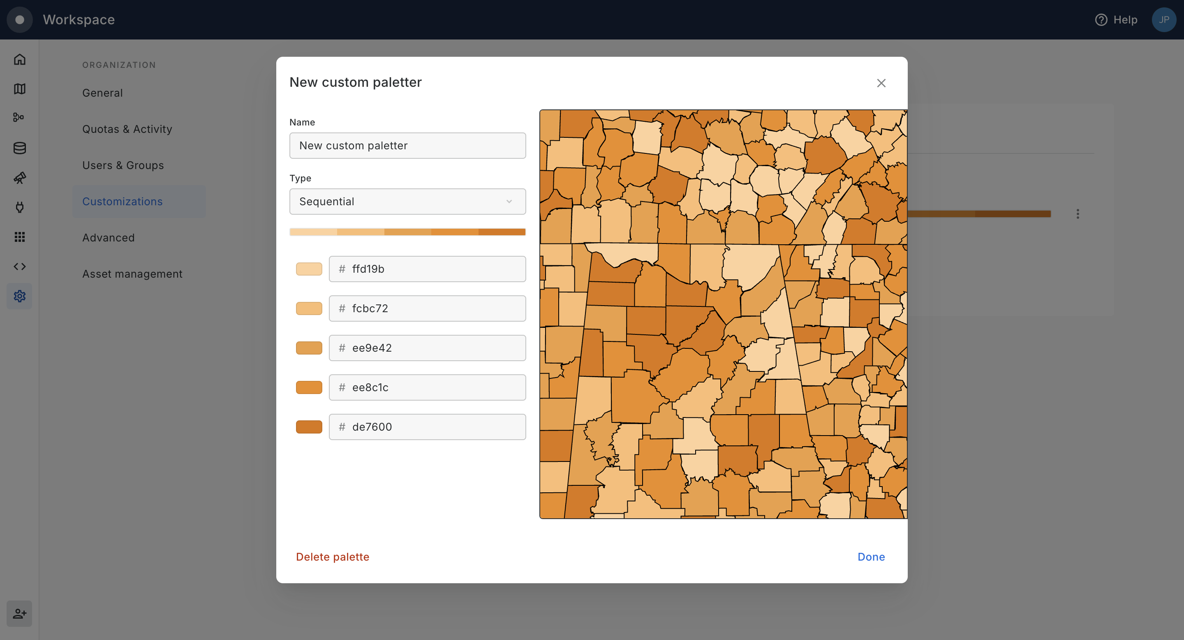Click the telescope icon in sidebar
1184x640 pixels.
[x=19, y=178]
